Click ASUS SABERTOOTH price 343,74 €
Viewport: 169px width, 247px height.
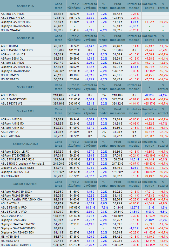[59, 99]
